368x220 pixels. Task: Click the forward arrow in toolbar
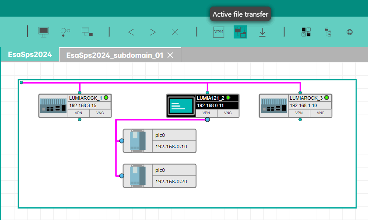click(153, 32)
